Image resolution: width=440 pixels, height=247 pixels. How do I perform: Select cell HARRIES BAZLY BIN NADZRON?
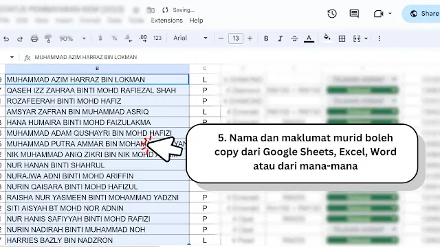pos(97,240)
